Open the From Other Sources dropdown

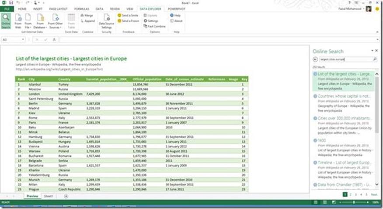click(x=55, y=21)
